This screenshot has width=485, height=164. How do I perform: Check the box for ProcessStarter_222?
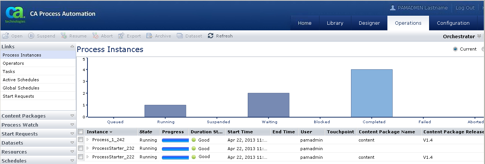pos(80,157)
